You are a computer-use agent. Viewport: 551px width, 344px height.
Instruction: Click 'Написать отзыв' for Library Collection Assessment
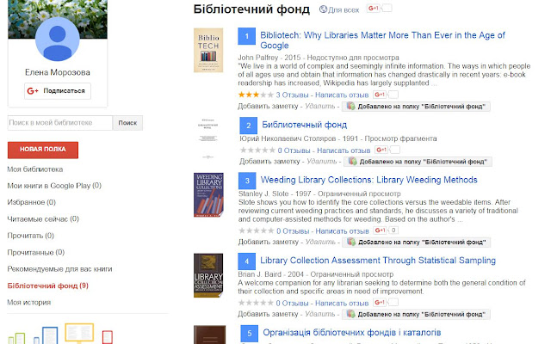coord(342,303)
